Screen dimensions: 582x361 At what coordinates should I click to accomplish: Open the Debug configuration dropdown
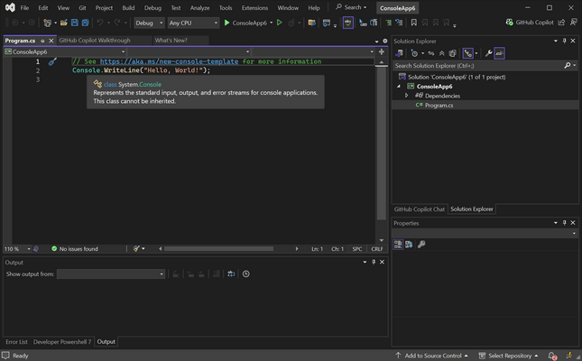(149, 23)
